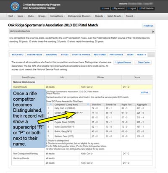Open the Start dropdown menu
The image size is (168, 173).
click(x=11, y=16)
